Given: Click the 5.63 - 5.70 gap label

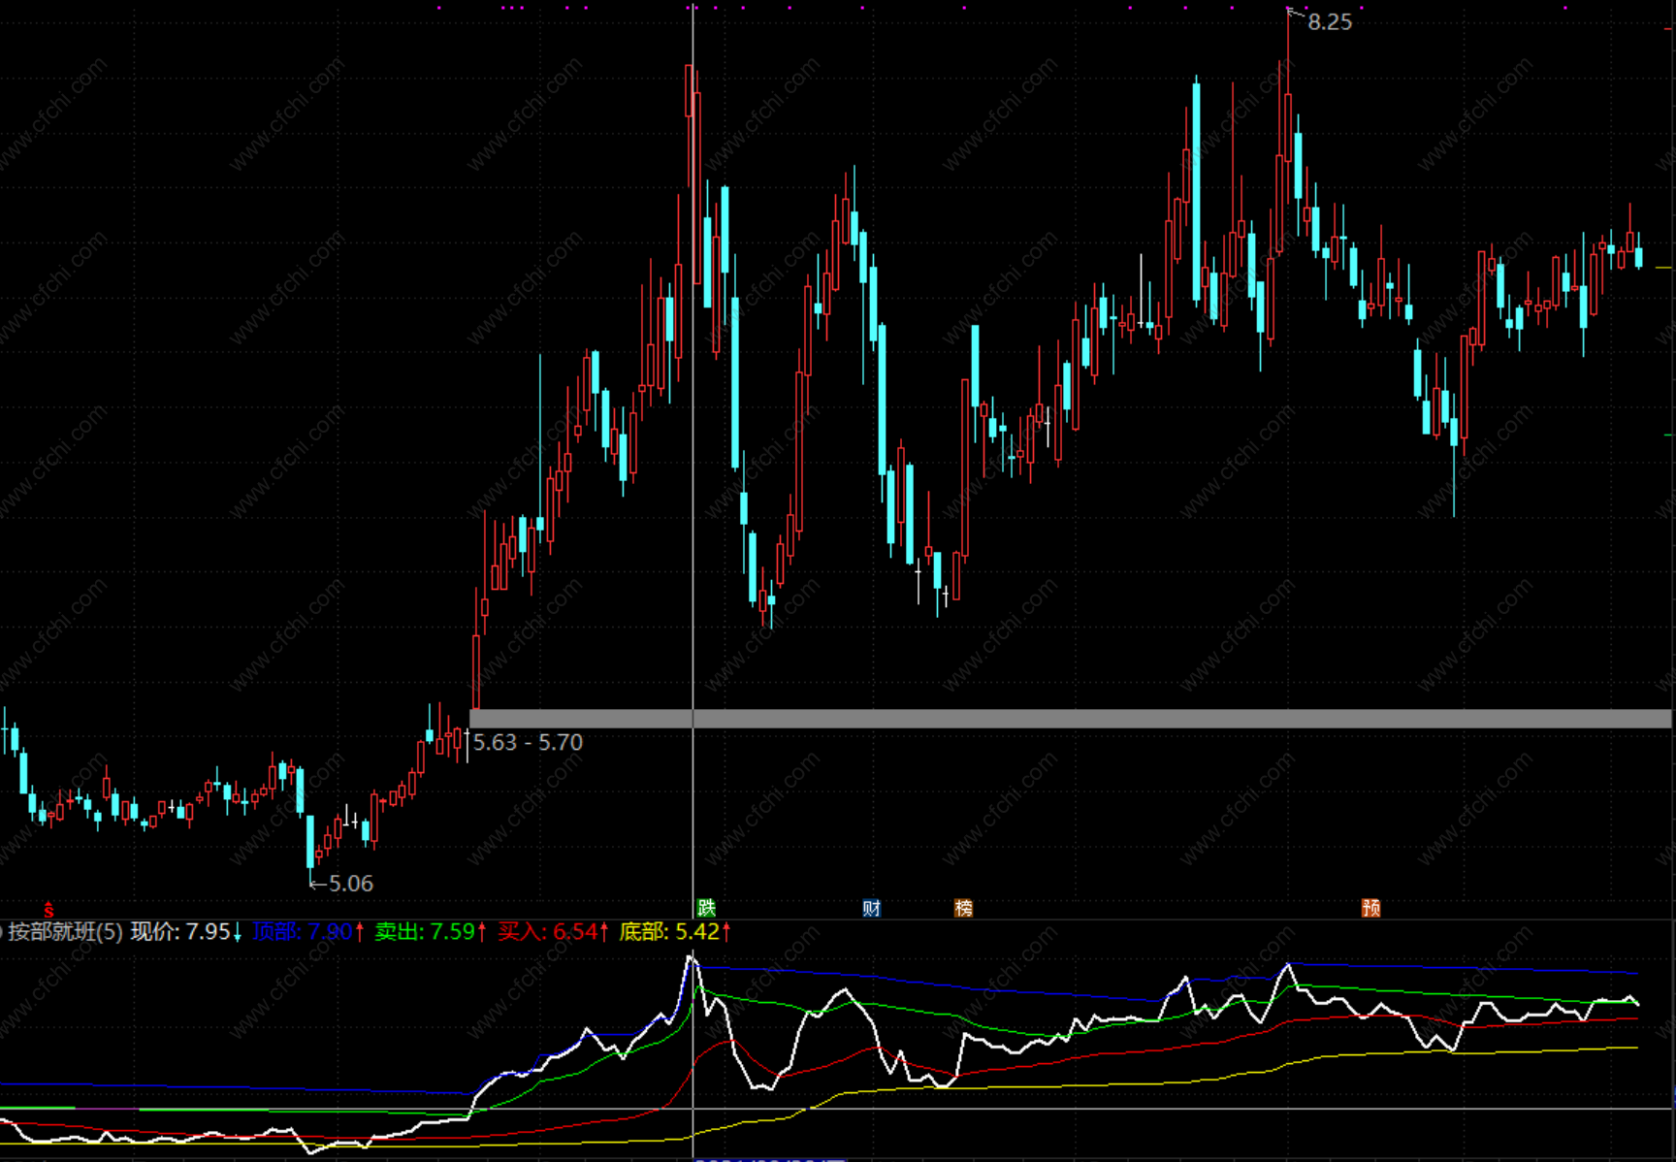Looking at the screenshot, I should pyautogui.click(x=528, y=743).
